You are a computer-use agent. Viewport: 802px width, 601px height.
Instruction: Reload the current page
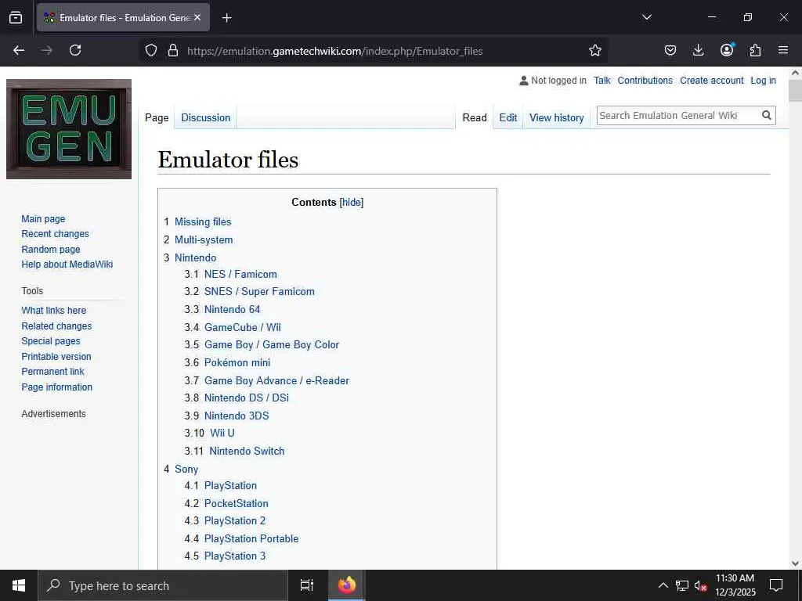(x=75, y=50)
